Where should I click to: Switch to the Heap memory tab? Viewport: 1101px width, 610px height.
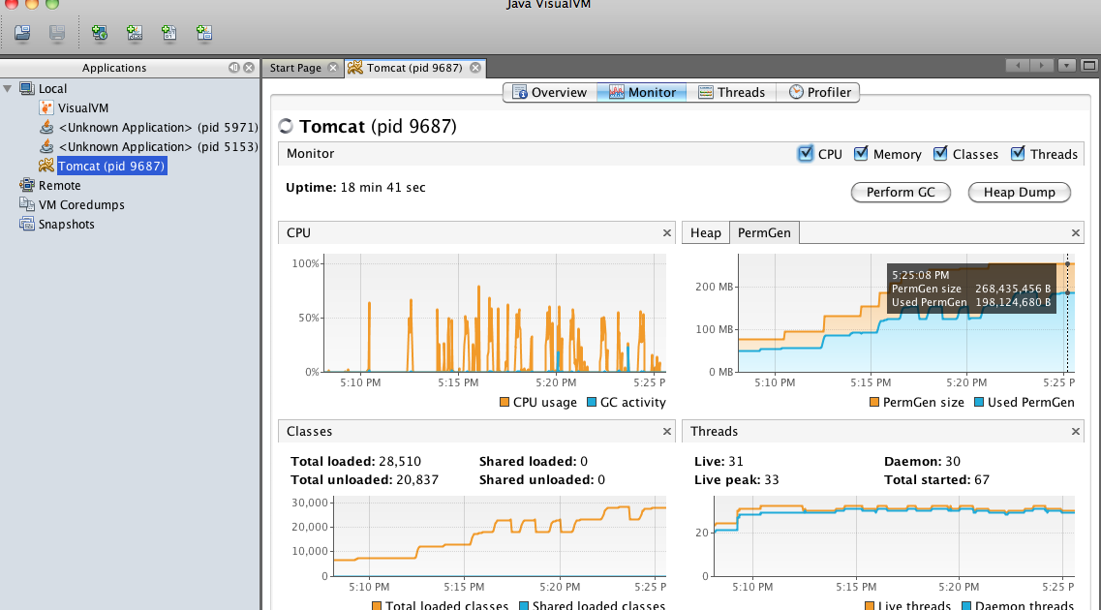point(706,233)
